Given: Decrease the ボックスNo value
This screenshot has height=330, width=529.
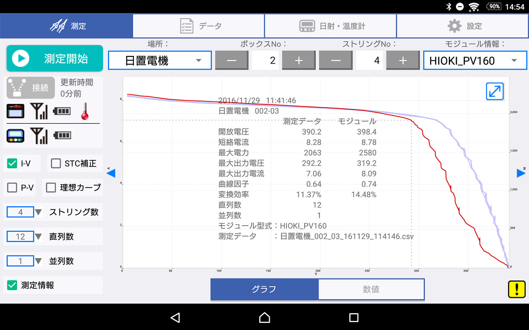Looking at the screenshot, I should click(x=232, y=61).
